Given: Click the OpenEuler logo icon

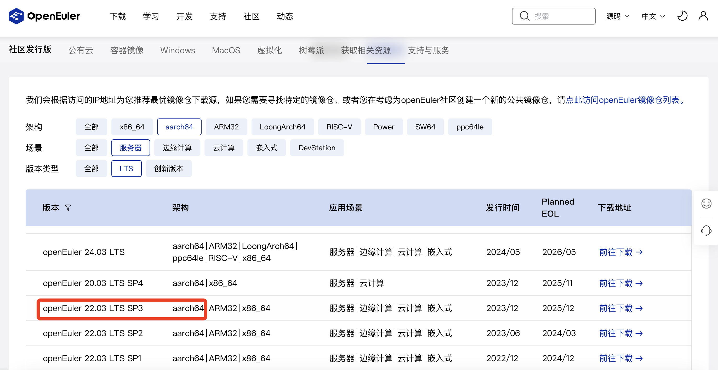Looking at the screenshot, I should click(x=16, y=16).
